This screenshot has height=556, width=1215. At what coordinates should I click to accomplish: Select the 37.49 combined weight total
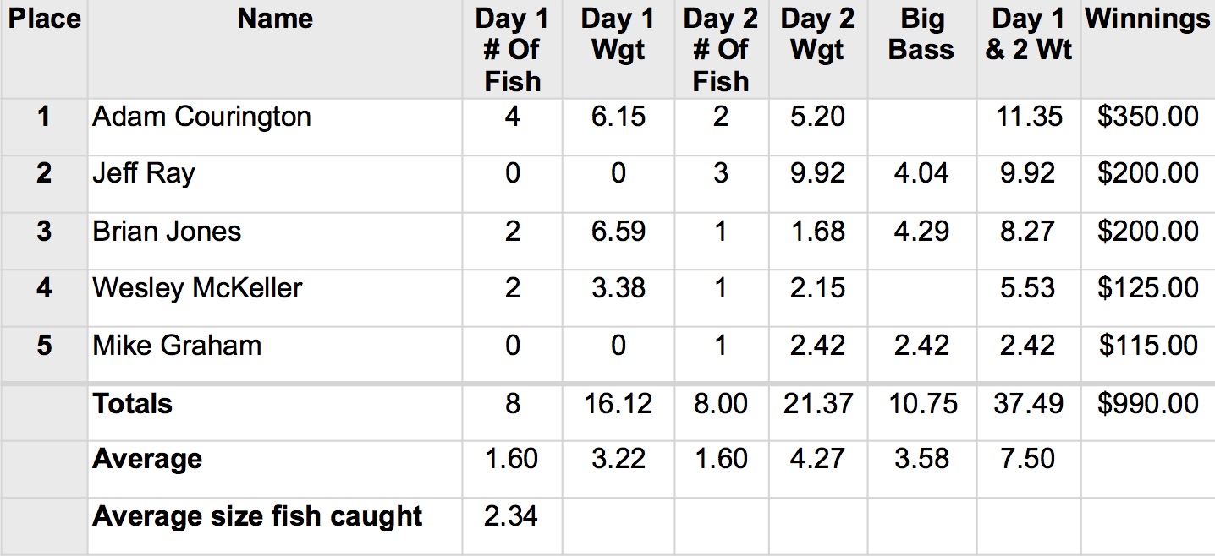1028,404
